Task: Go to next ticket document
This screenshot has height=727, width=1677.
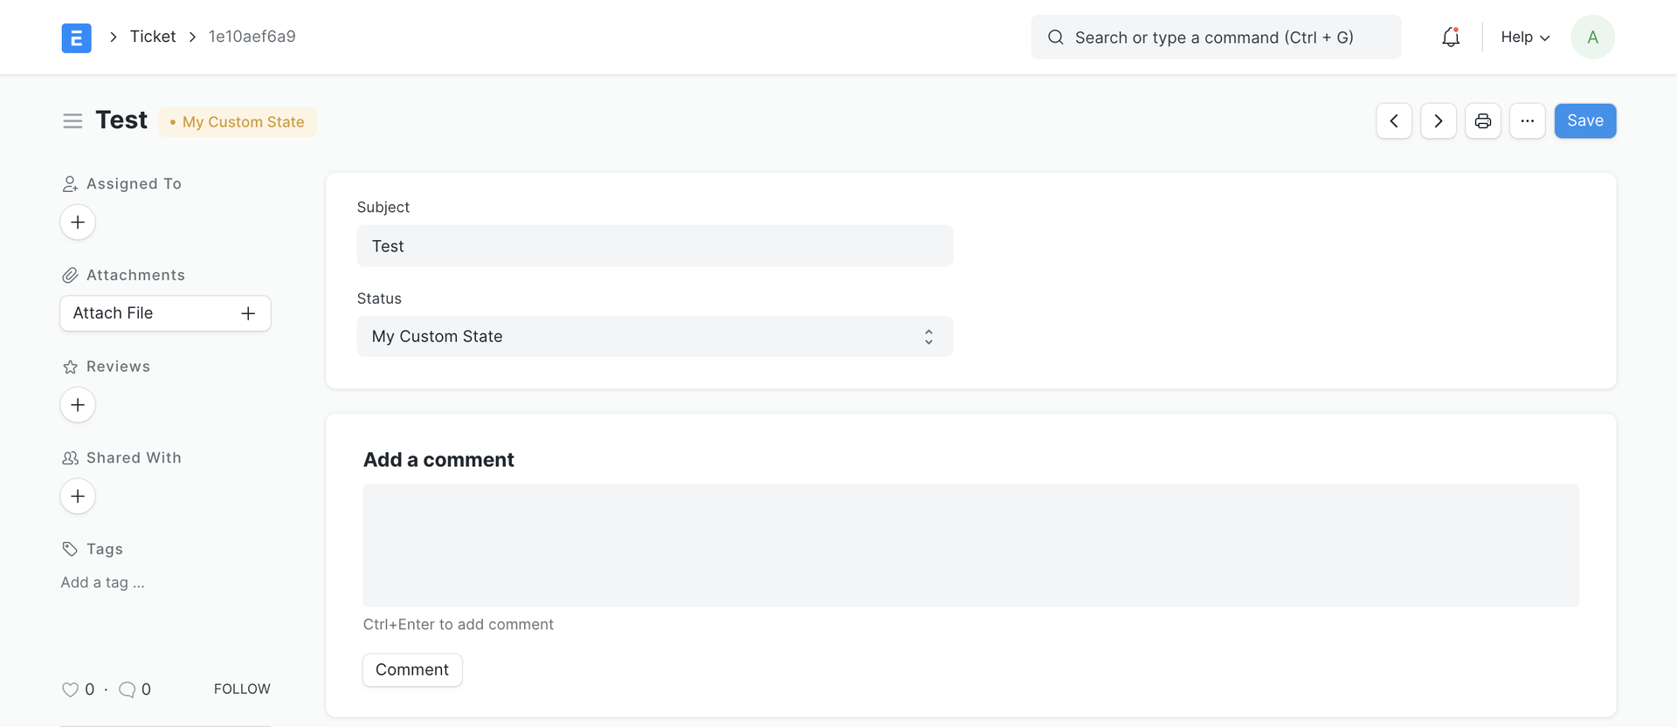Action: [x=1438, y=121]
